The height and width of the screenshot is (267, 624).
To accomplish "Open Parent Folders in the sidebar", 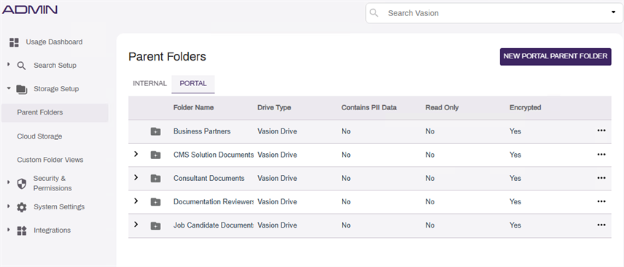I will 55,113.
